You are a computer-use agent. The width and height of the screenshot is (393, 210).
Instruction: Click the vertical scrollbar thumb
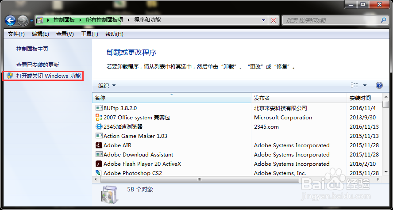coord(386,104)
